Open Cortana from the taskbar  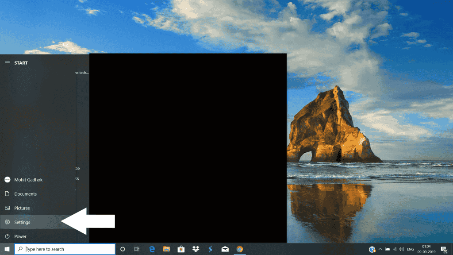[x=123, y=249]
